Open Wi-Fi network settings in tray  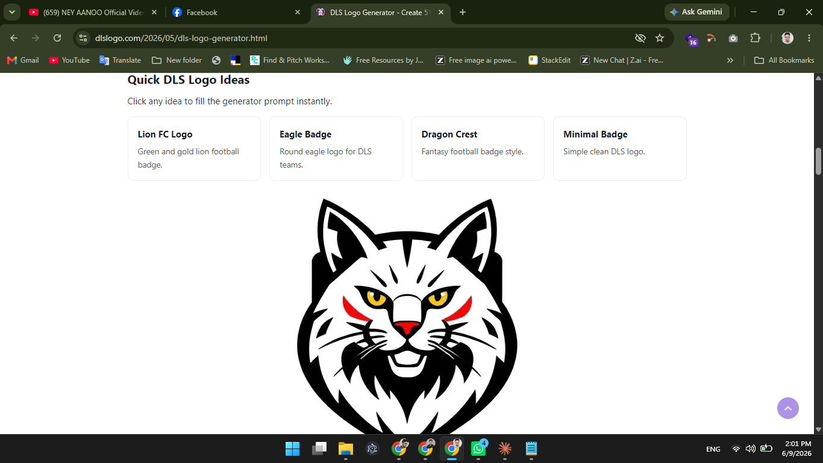736,449
